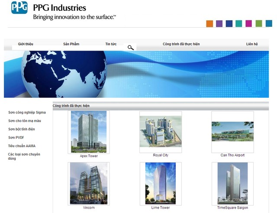Click the Công trình đã thực hiện section heading
The width and height of the screenshot is (277, 213).
coord(71,106)
